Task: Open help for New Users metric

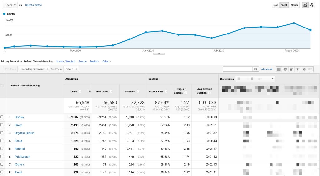Action: tap(111, 91)
